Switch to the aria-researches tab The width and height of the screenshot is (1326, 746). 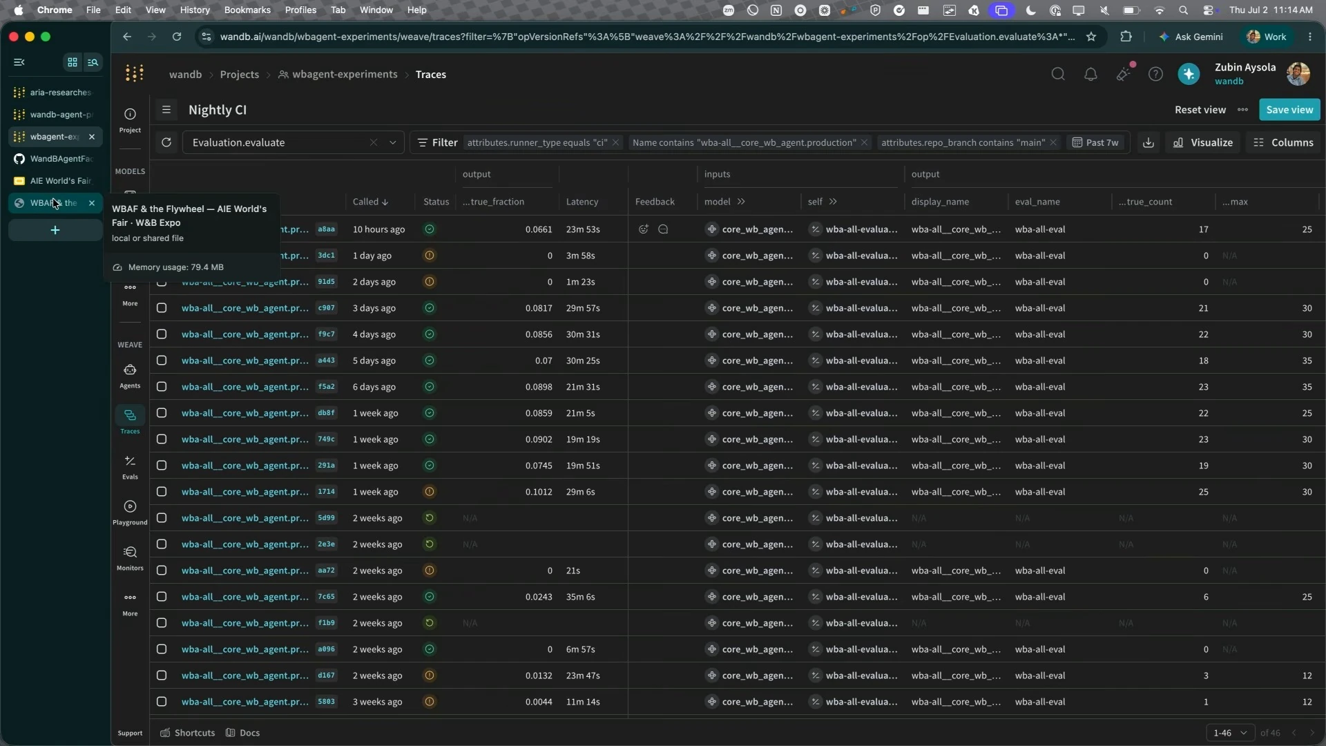click(x=55, y=93)
